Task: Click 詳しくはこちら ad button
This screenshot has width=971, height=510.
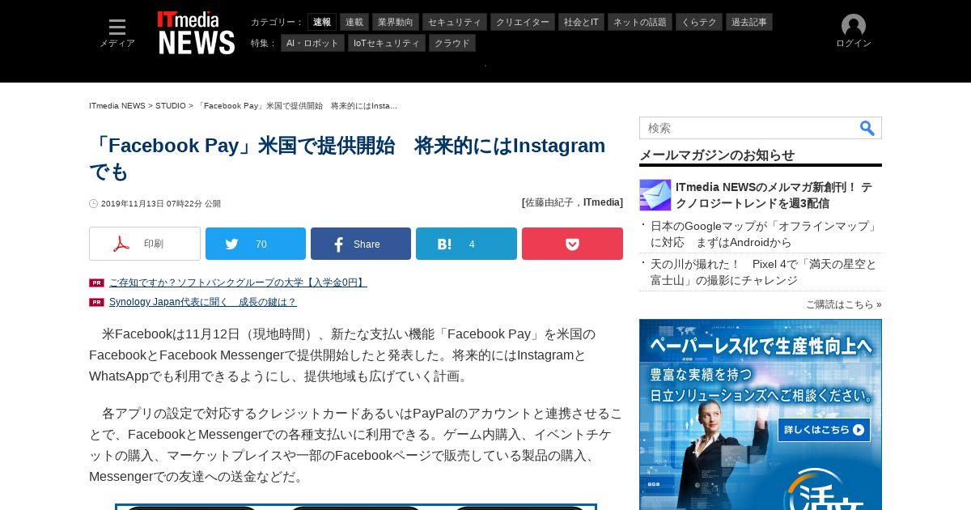Action: pos(824,430)
